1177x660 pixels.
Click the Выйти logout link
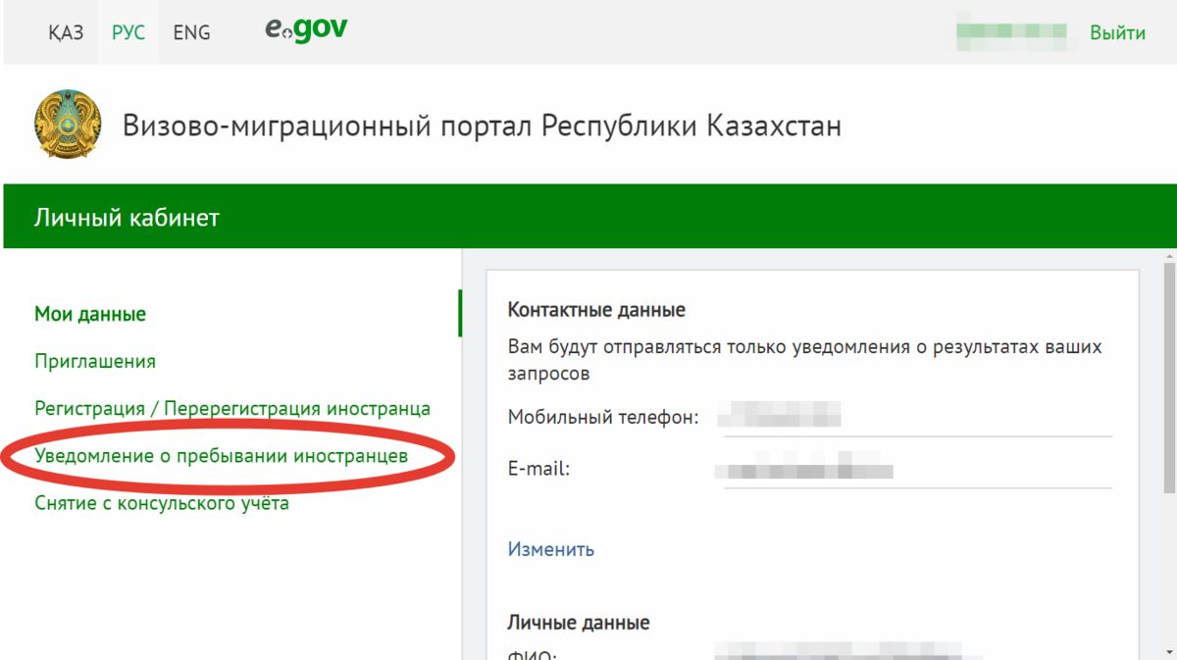coord(1117,32)
